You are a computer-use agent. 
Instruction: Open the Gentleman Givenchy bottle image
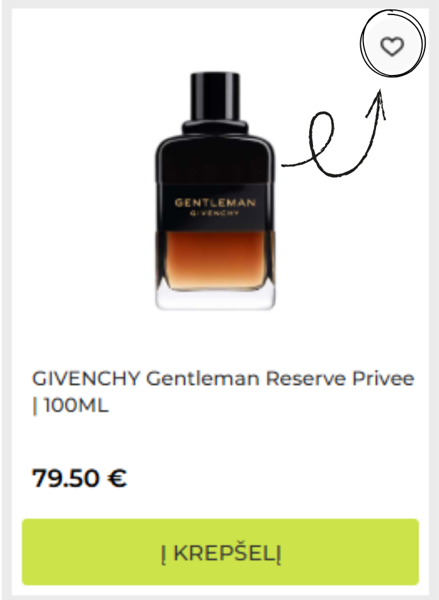[x=215, y=191]
